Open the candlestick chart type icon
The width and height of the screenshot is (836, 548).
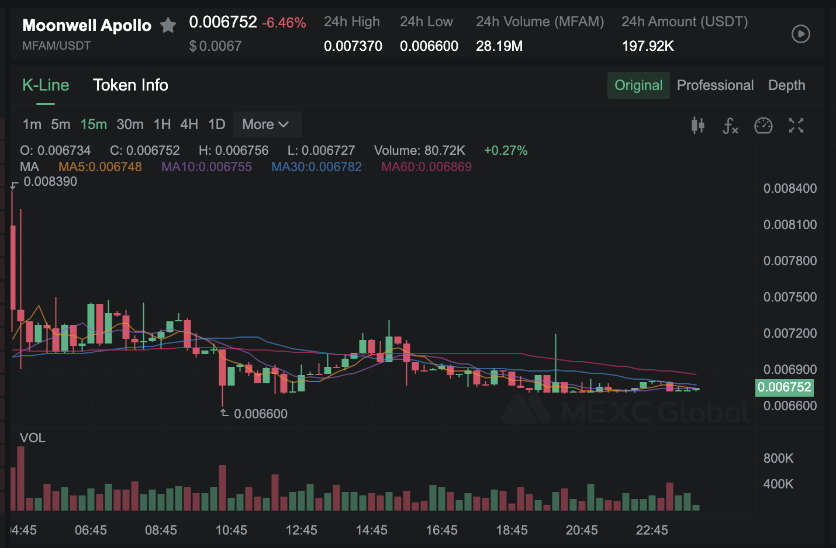(x=697, y=125)
